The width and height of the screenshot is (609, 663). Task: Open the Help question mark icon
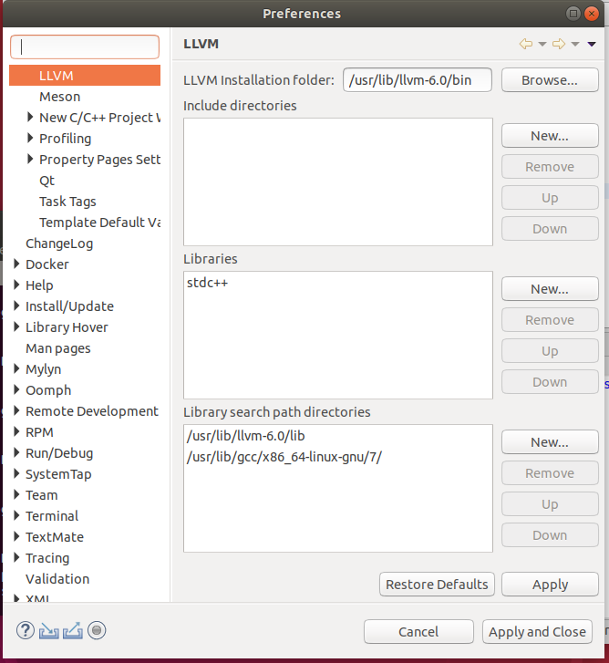26,630
